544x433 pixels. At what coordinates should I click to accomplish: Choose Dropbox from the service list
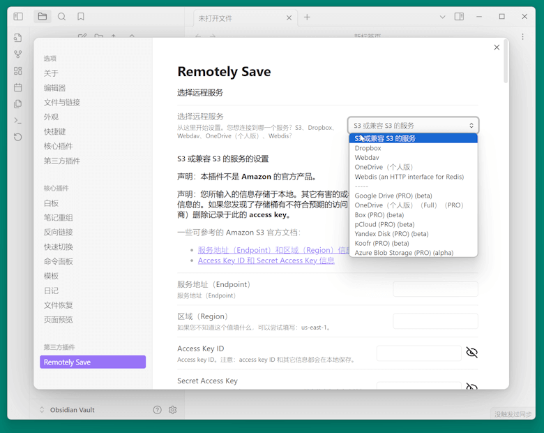(x=368, y=148)
